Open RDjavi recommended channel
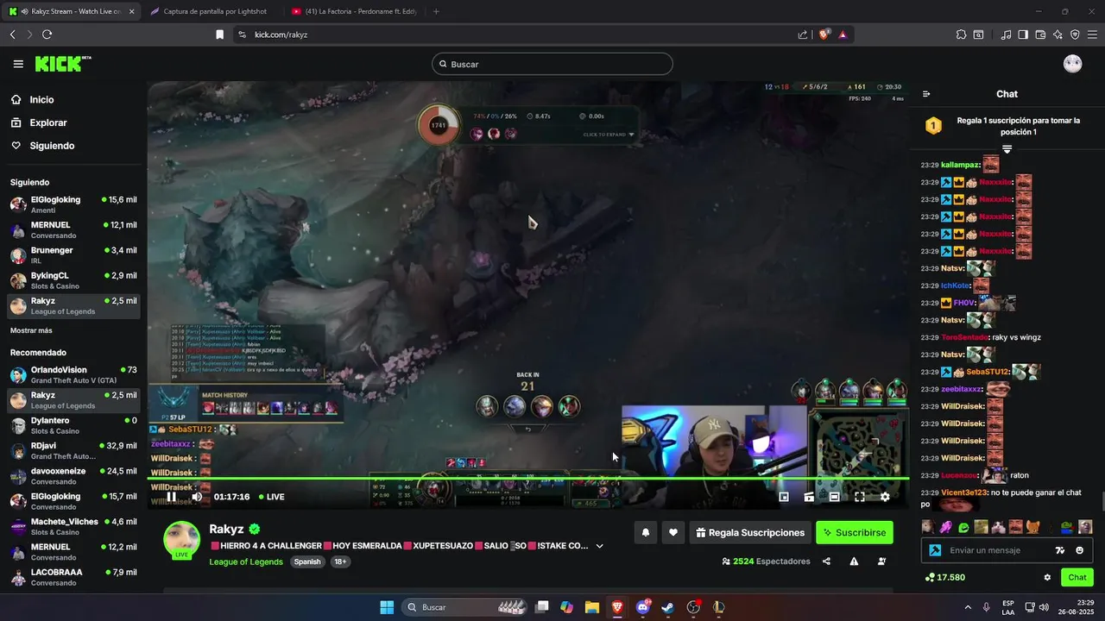This screenshot has height=621, width=1105. coord(73,451)
